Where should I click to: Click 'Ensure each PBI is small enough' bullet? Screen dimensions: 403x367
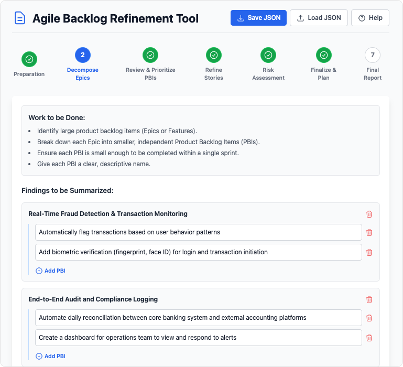138,153
